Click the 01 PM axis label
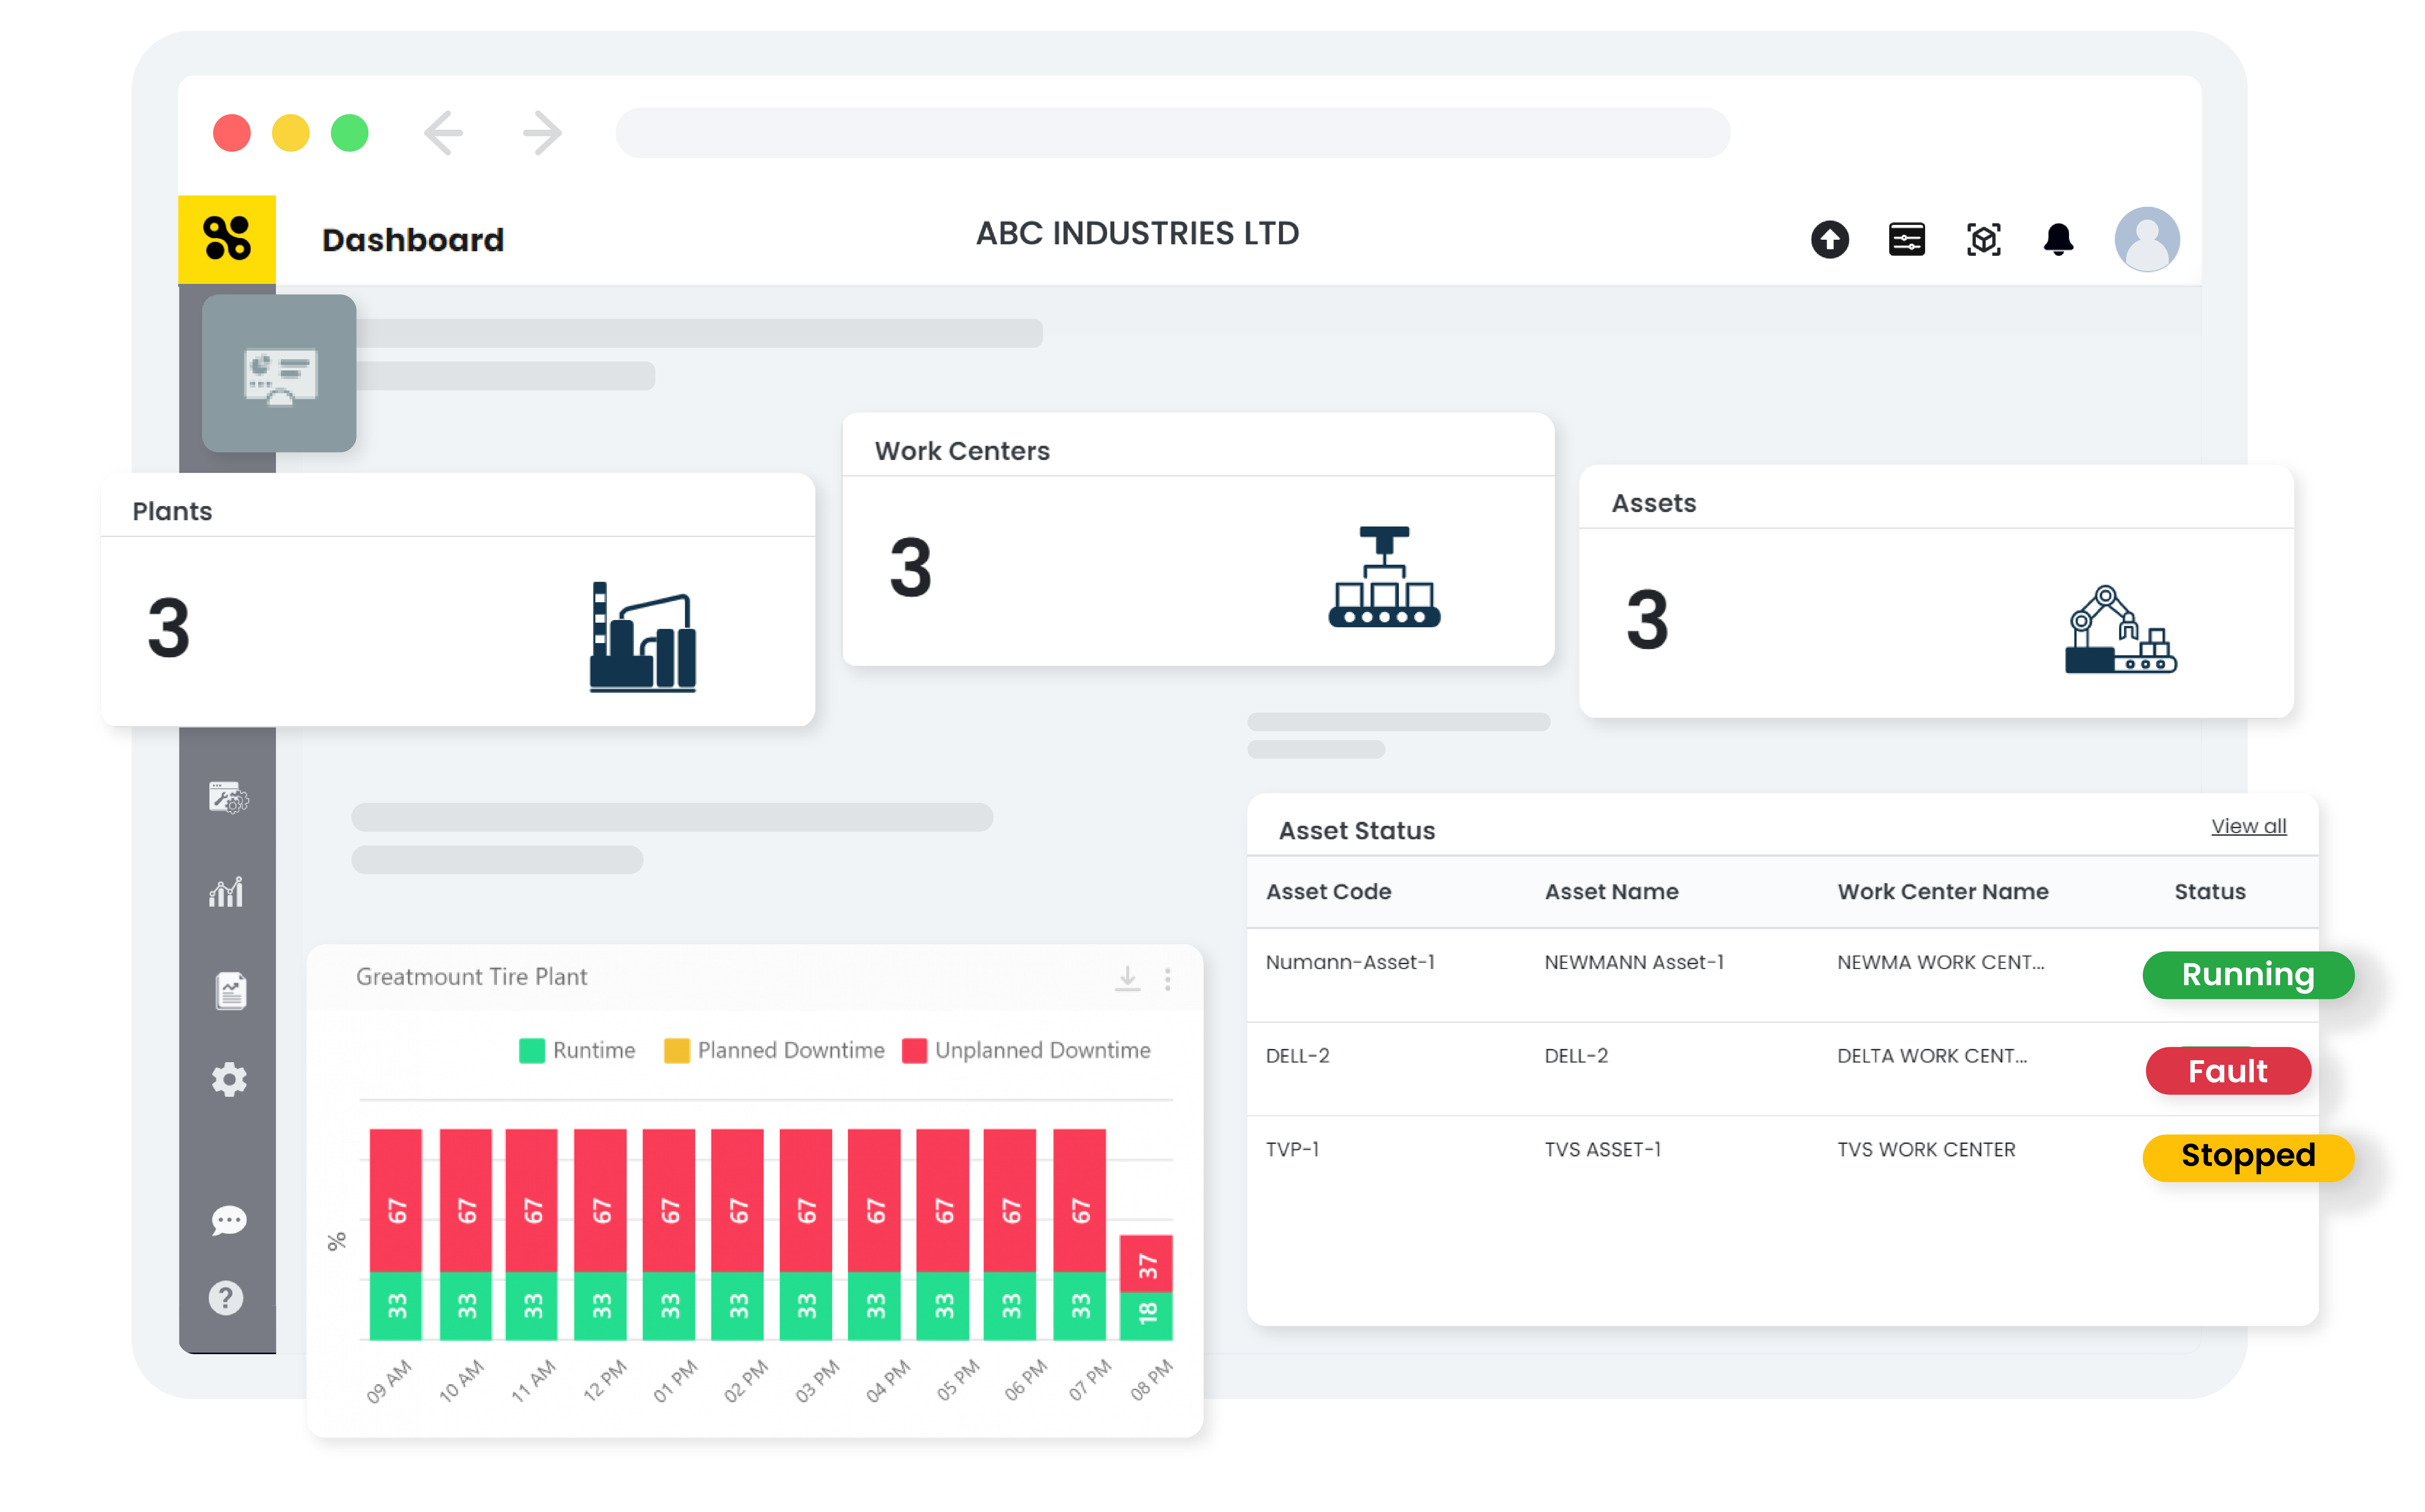 pyautogui.click(x=675, y=1381)
